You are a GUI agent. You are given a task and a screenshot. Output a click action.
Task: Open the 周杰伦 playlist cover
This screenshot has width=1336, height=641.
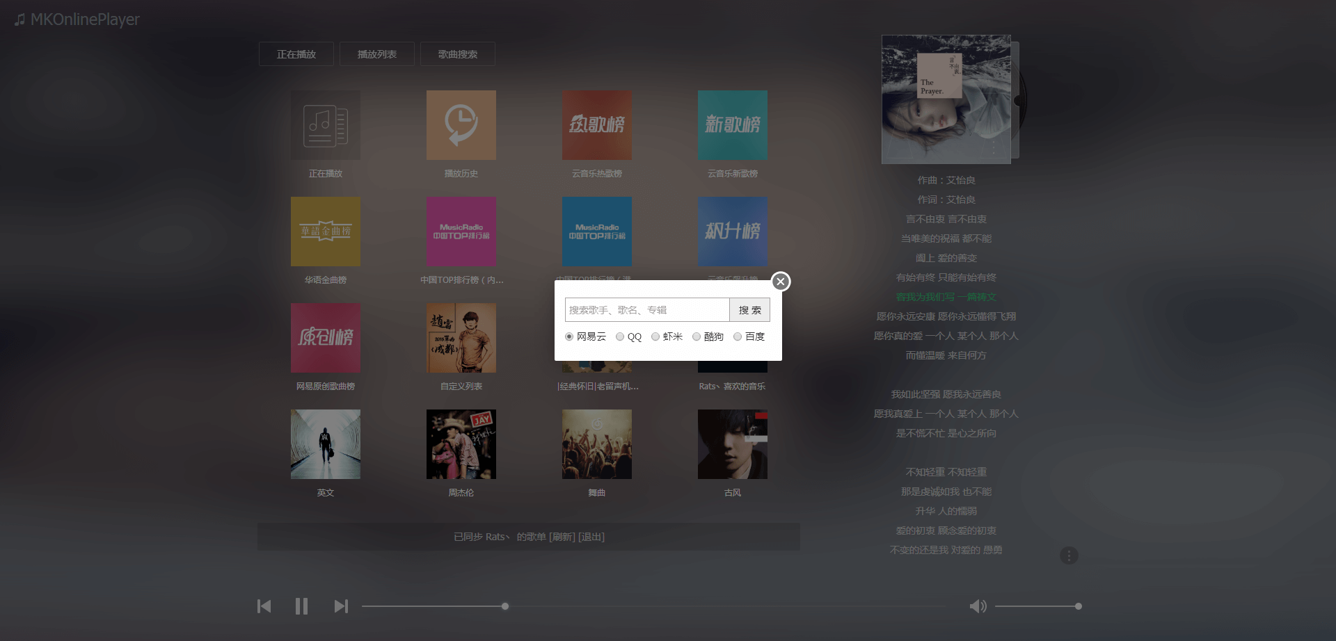pyautogui.click(x=461, y=444)
